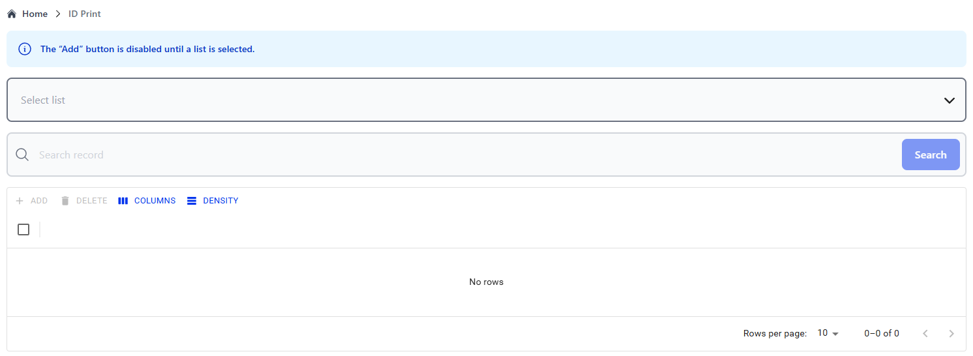Click the Home breadcrumb icon
Image resolution: width=973 pixels, height=356 pixels.
(x=12, y=14)
